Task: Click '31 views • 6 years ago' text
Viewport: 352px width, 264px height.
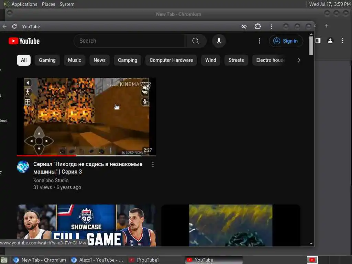Action: pos(57,187)
